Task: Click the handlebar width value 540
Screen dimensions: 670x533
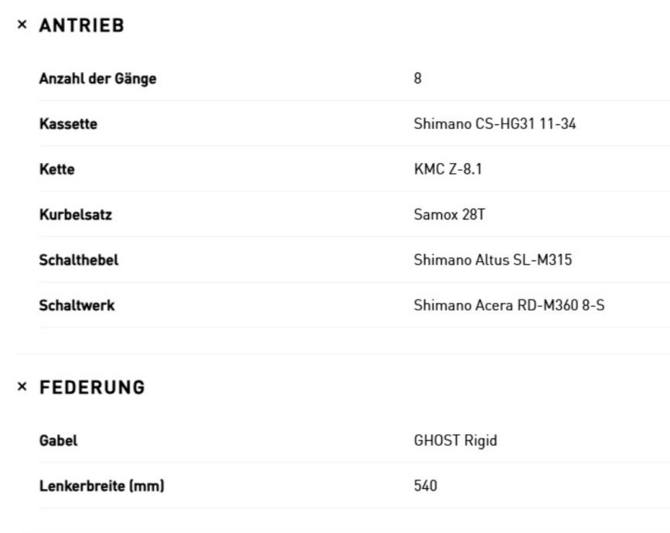Action: pos(425,486)
